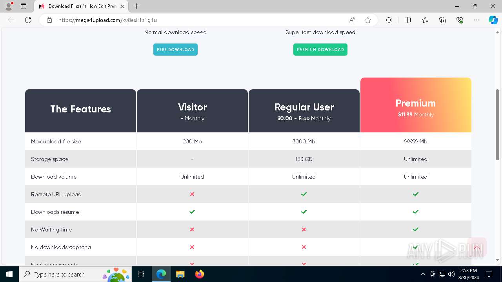Open Browser essentials heart icon
Image resolution: width=502 pixels, height=282 pixels.
460,20
